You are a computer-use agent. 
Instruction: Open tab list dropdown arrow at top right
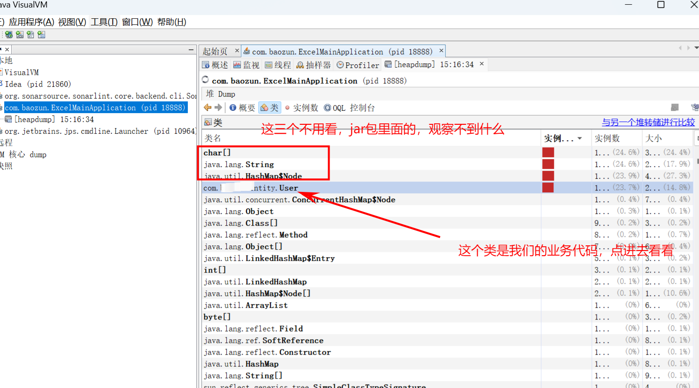tap(696, 48)
